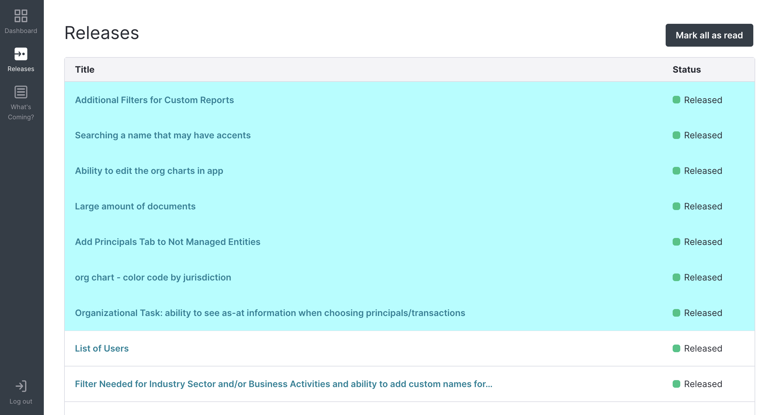Click the Status column header
The height and width of the screenshot is (415, 773).
[x=686, y=69]
